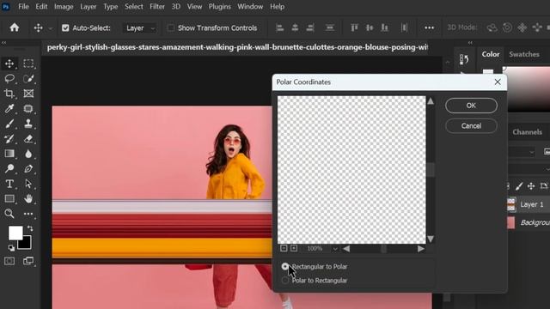Viewport: 550px width, 309px height.
Task: Click the foreground color swatch
Action: coord(15,232)
